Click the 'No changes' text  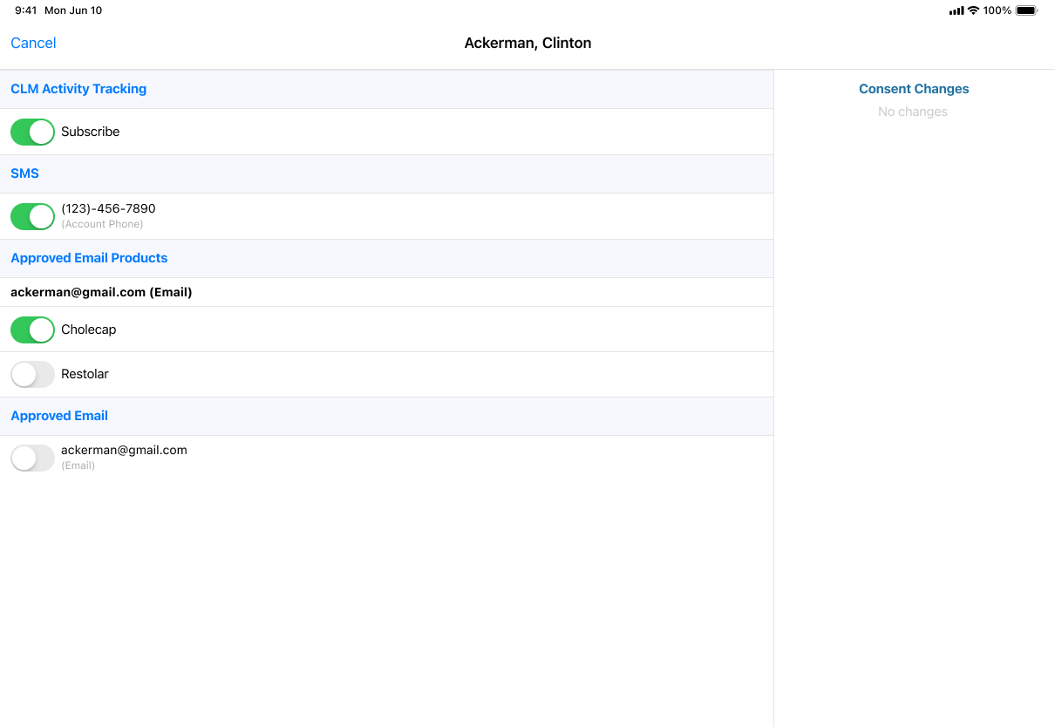pos(913,112)
